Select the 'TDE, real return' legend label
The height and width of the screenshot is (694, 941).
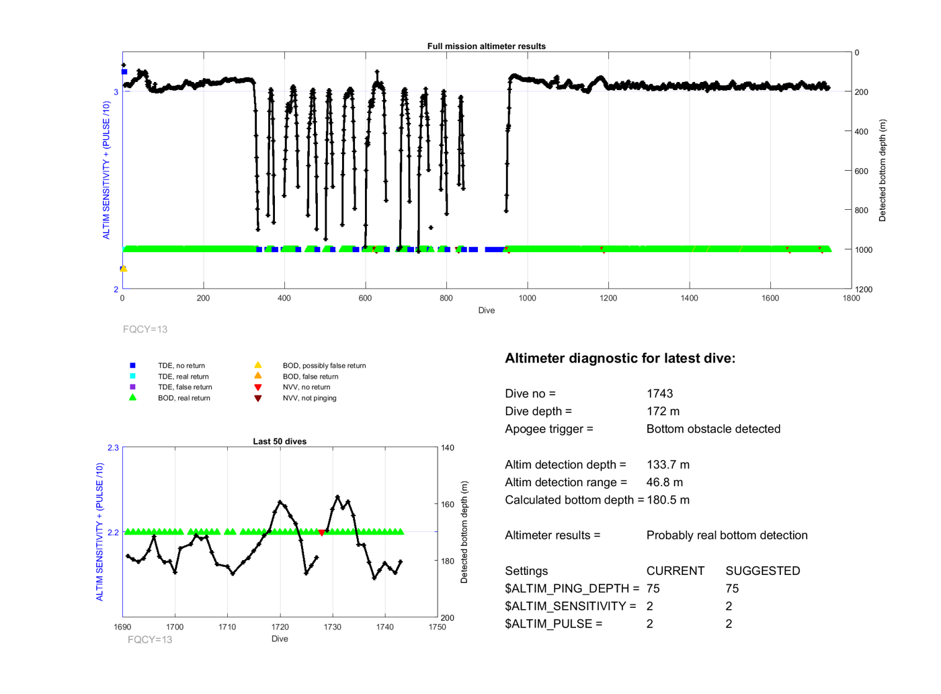[x=183, y=377]
